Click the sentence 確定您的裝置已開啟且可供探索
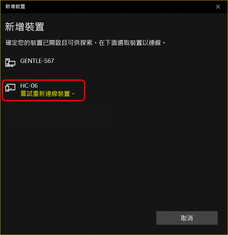Image resolution: width=228 pixels, height=235 pixels. point(49,43)
